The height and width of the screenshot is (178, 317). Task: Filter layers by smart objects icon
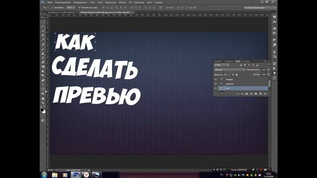pyautogui.click(x=258, y=65)
